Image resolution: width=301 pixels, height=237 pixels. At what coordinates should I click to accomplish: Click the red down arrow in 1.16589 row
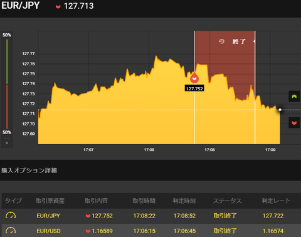pos(88,231)
